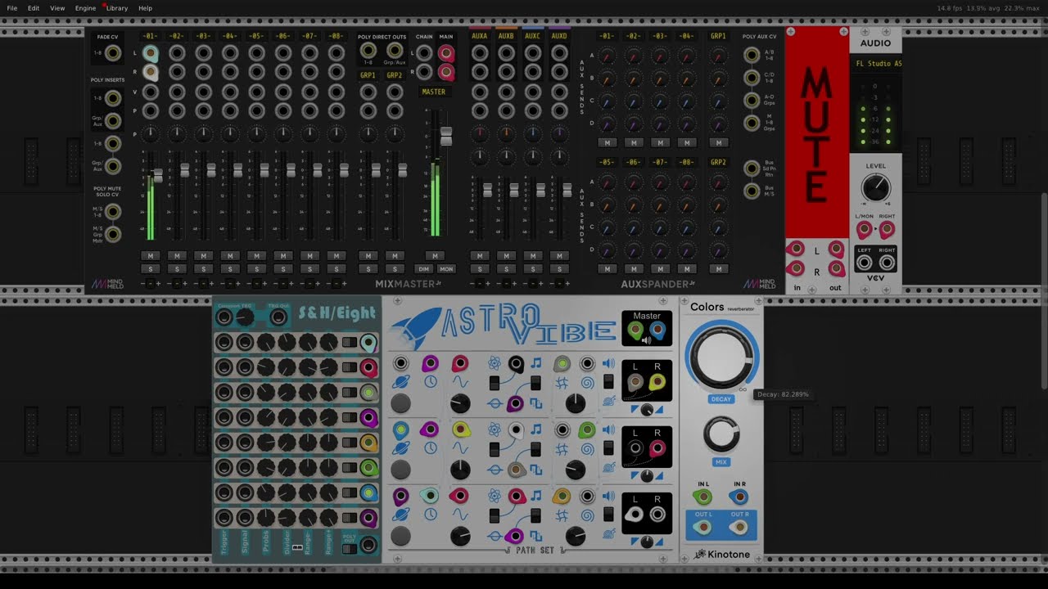1048x589 pixels.
Task: Click the Chain L input jack
Action: pyautogui.click(x=424, y=53)
